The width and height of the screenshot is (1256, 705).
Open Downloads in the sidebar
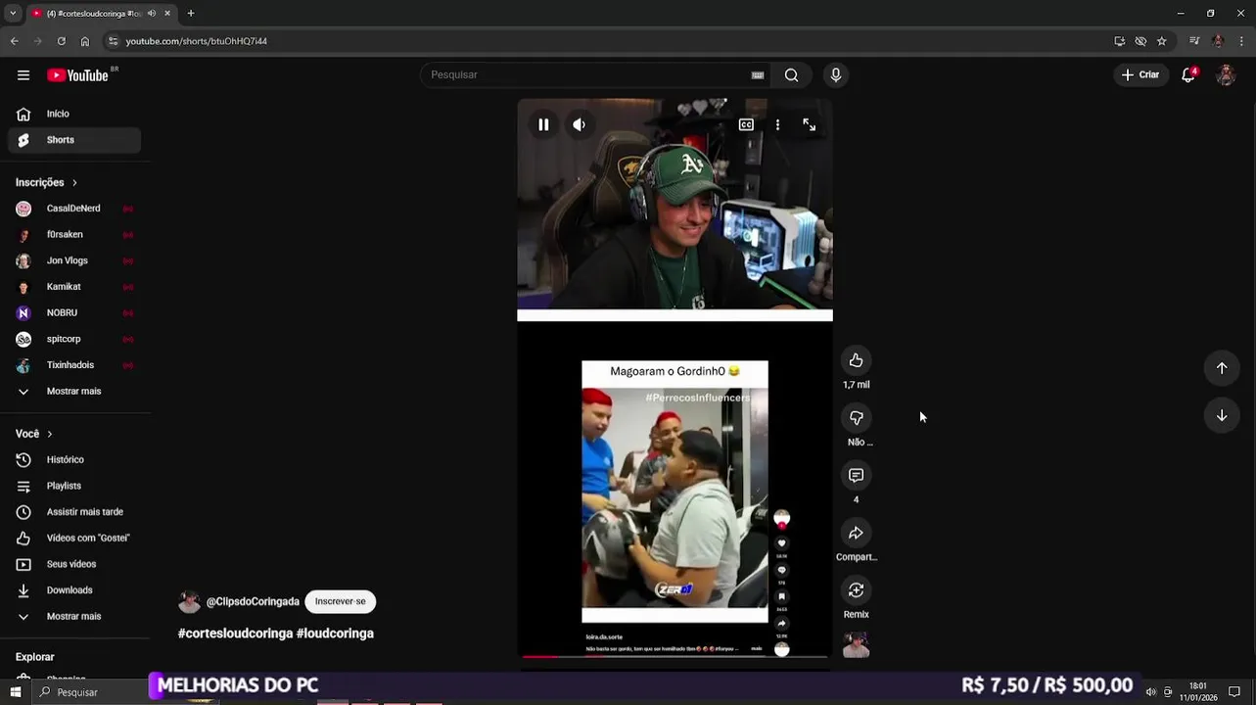[74, 590]
